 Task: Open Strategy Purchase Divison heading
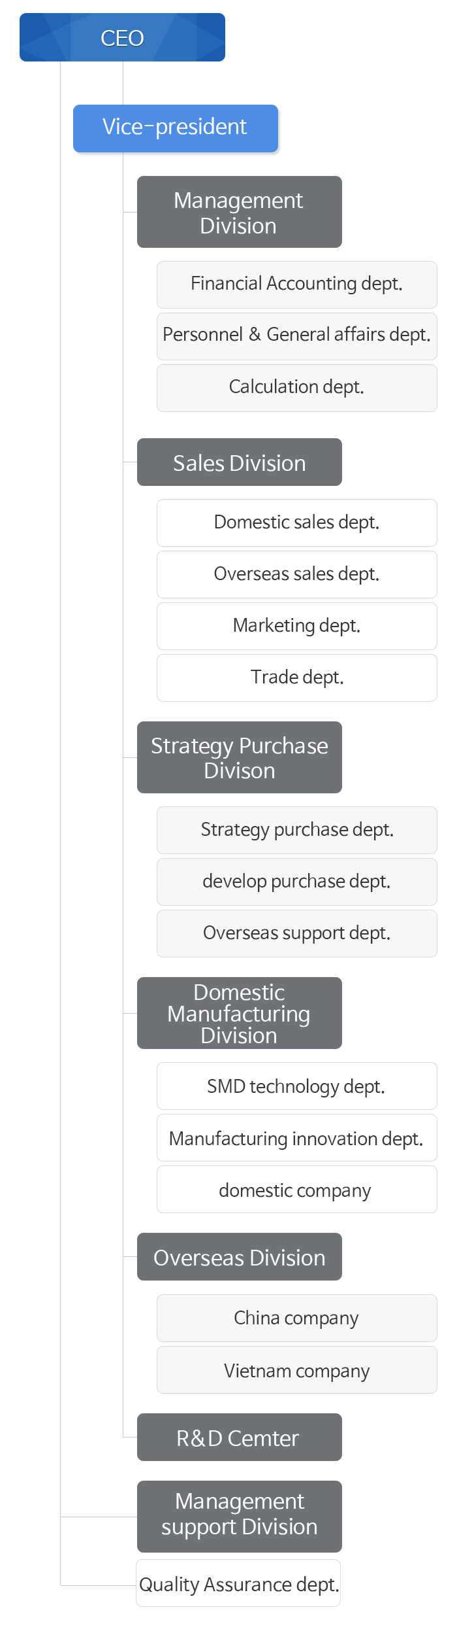point(239,757)
